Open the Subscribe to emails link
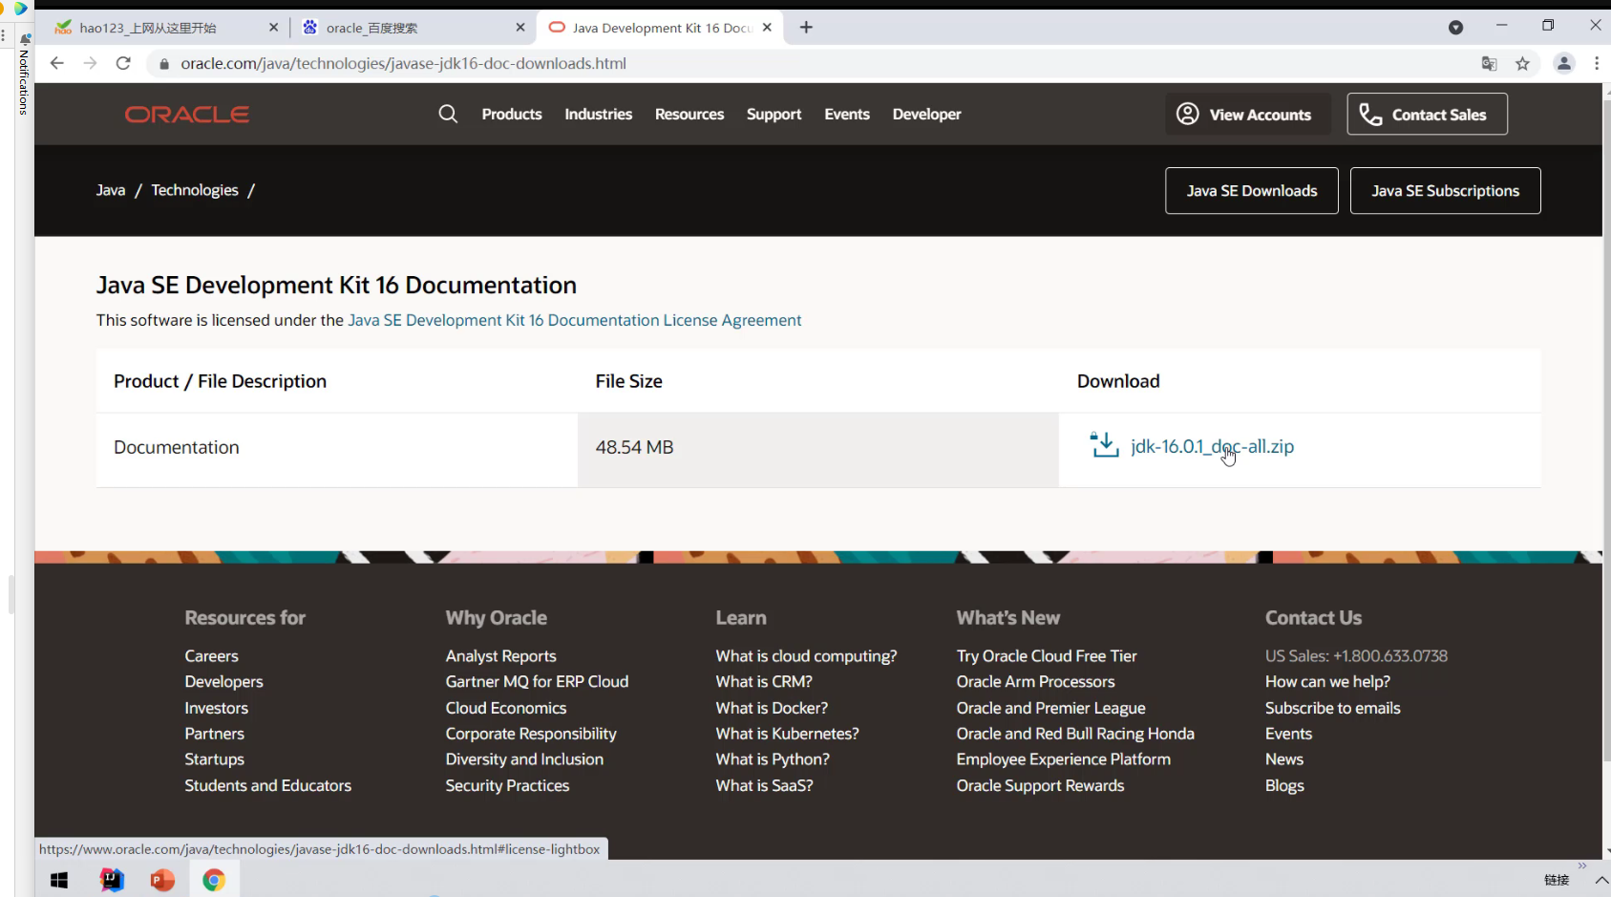The image size is (1611, 897). tap(1333, 708)
